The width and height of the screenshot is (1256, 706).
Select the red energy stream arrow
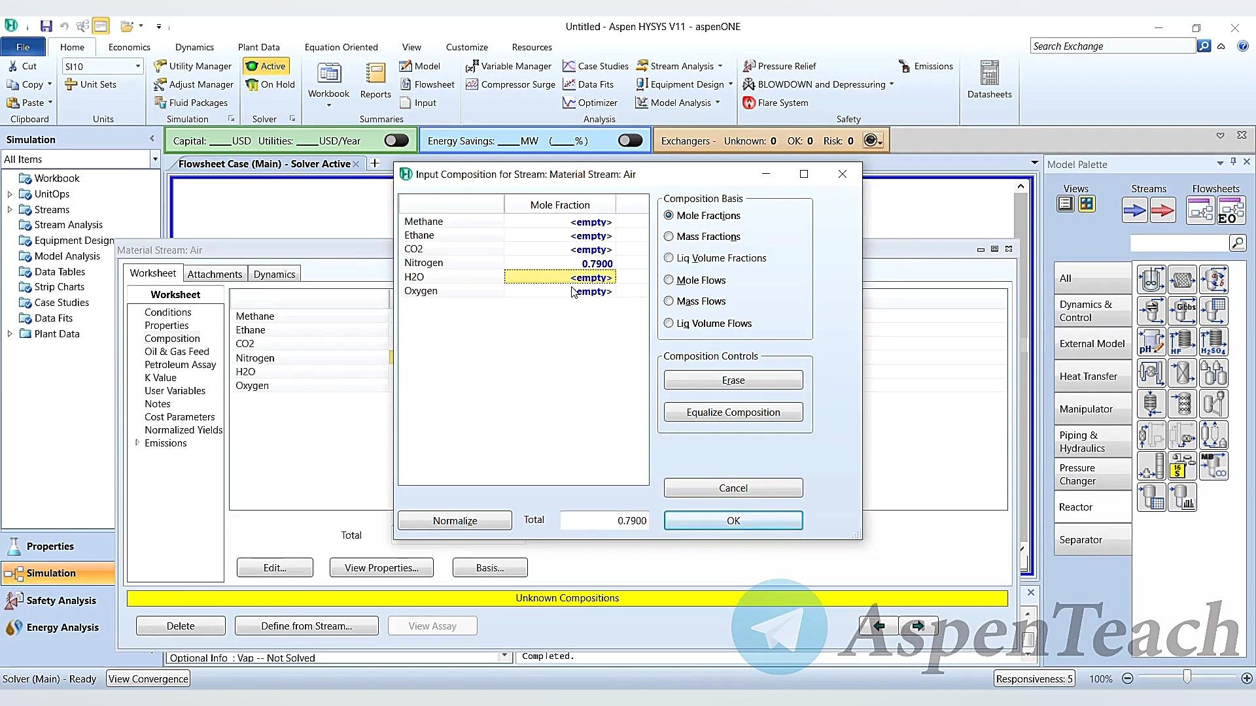point(1162,210)
